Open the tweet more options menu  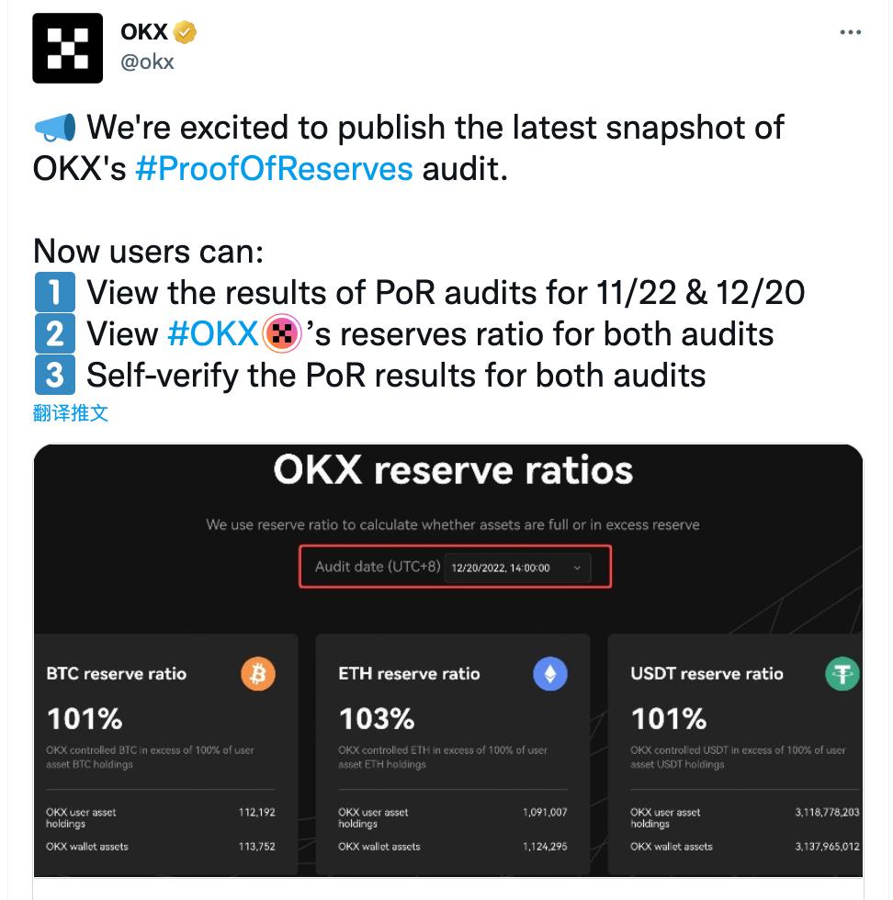(851, 30)
